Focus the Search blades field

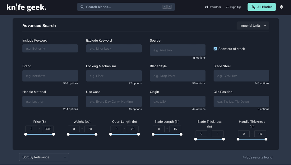[126, 7]
